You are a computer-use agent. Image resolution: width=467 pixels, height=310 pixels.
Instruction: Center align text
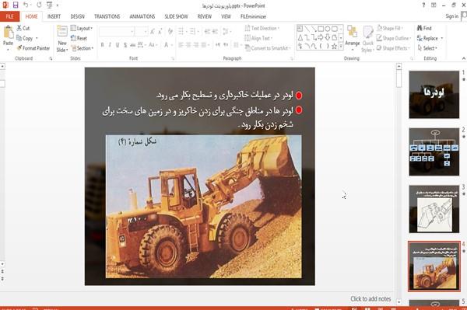[x=188, y=45]
